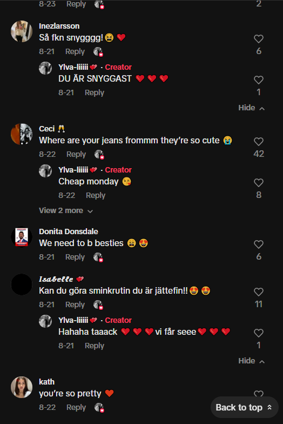The width and height of the screenshot is (283, 424).
Task: Like the "DU ÄR SNYGGAST" creator reply
Action: point(258,80)
